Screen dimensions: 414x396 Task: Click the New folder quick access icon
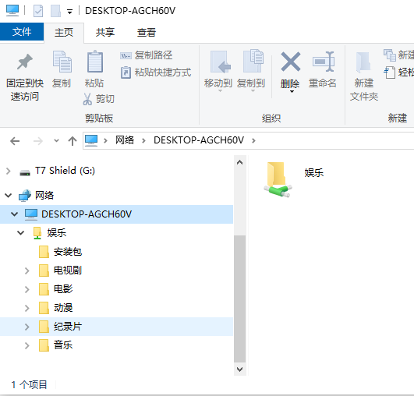click(x=55, y=11)
